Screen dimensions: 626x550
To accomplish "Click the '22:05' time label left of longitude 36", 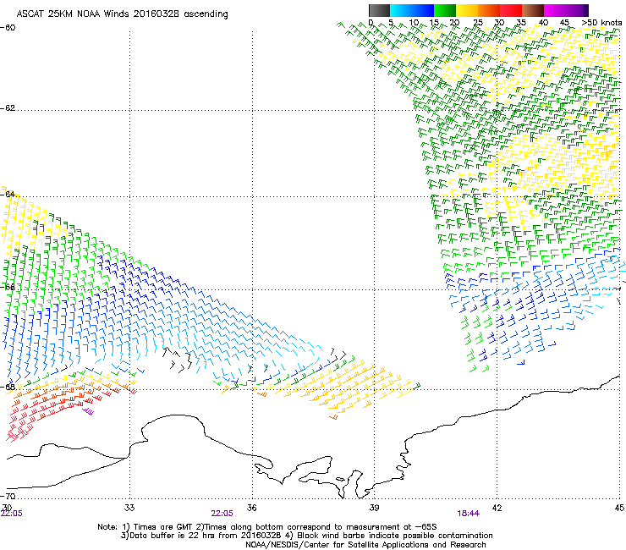I will 222,514.
